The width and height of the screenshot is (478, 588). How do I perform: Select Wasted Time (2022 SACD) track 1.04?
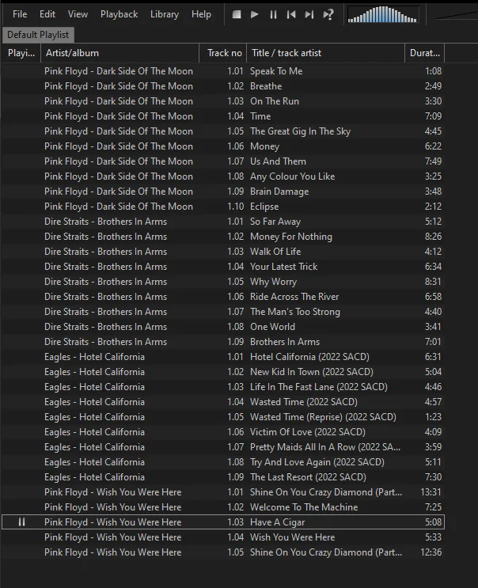point(223,401)
